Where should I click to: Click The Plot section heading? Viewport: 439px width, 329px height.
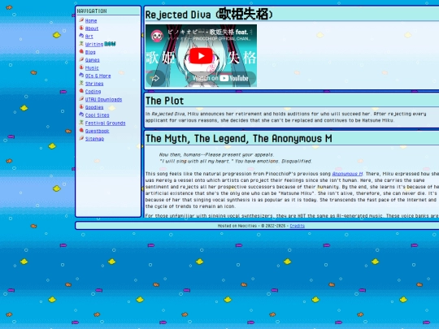click(x=164, y=101)
